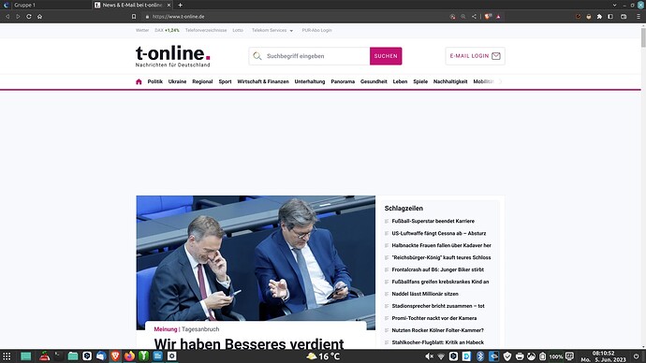This screenshot has width=646, height=363.
Task: Expand the Telekom Services dropdown
Action: 272,31
